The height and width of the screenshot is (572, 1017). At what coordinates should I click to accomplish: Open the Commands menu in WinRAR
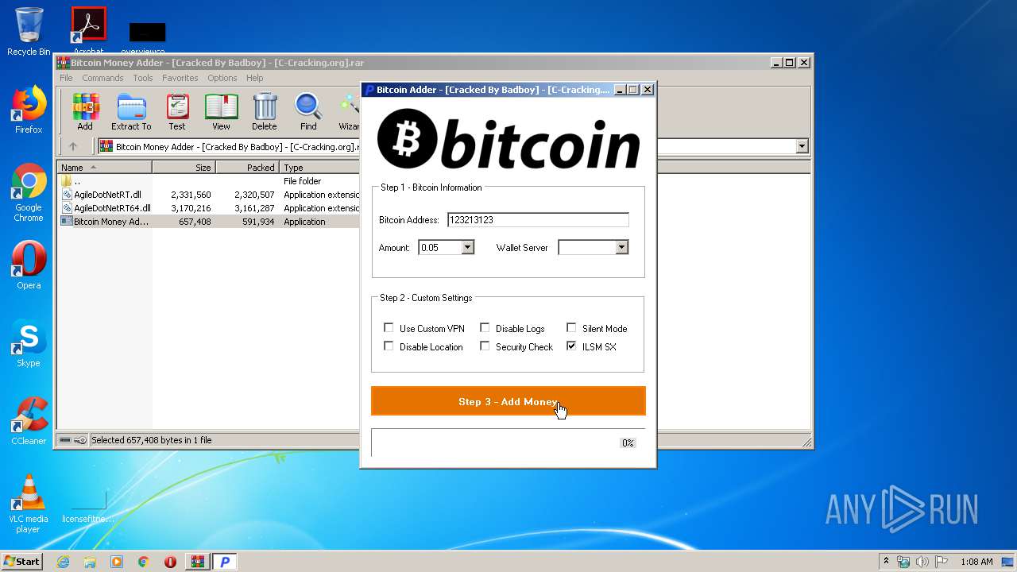click(102, 78)
